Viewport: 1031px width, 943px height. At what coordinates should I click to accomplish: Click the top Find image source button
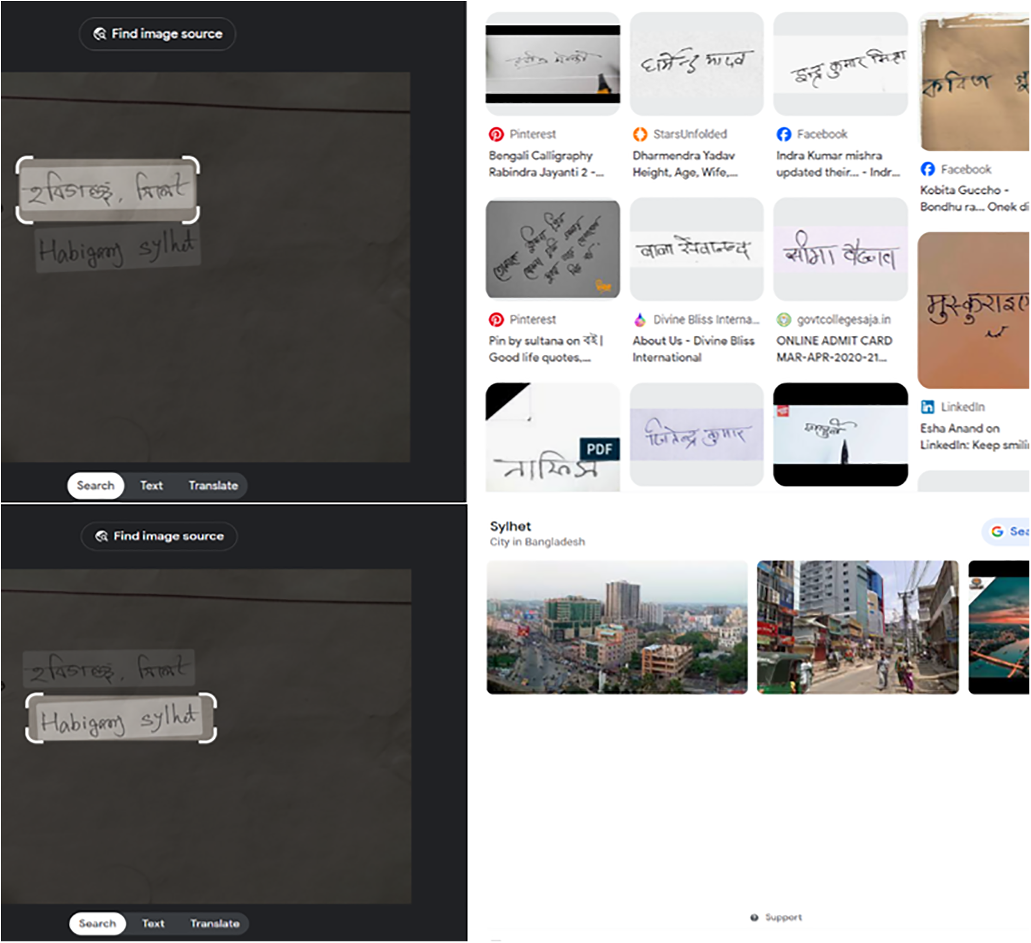tap(157, 34)
